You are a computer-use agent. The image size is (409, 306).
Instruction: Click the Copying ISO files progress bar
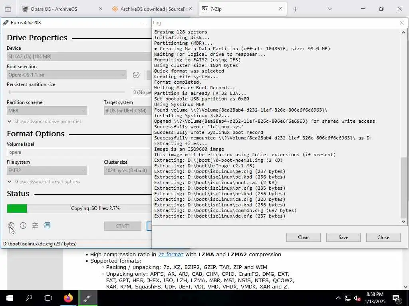click(79, 208)
